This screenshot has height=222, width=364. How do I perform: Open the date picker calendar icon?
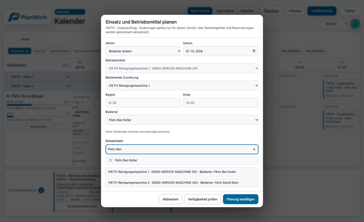254,51
